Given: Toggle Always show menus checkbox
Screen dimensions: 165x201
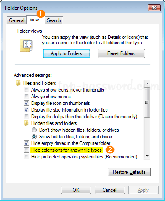Looking at the screenshot, I should 26,97.
